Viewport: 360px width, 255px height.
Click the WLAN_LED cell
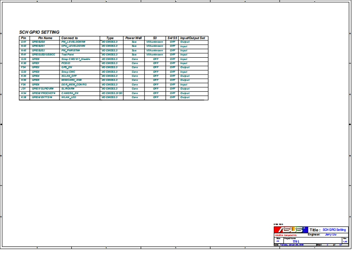(x=69, y=97)
